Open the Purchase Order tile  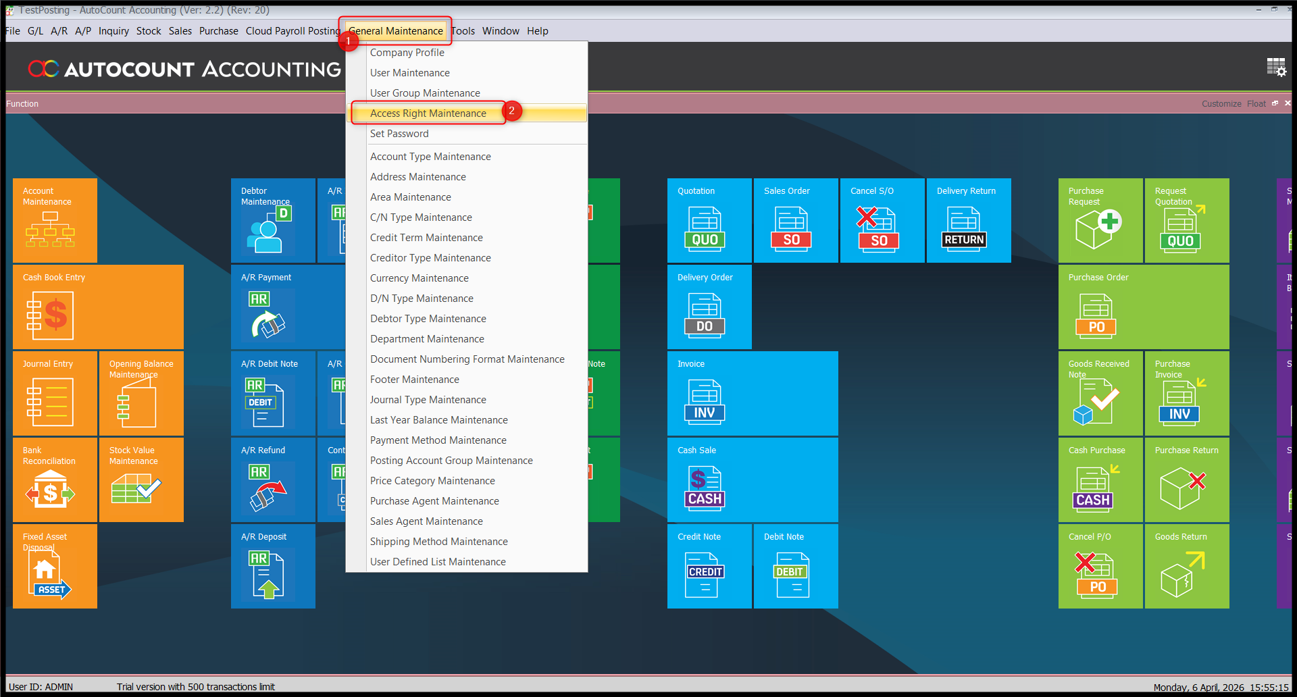[x=1144, y=307]
